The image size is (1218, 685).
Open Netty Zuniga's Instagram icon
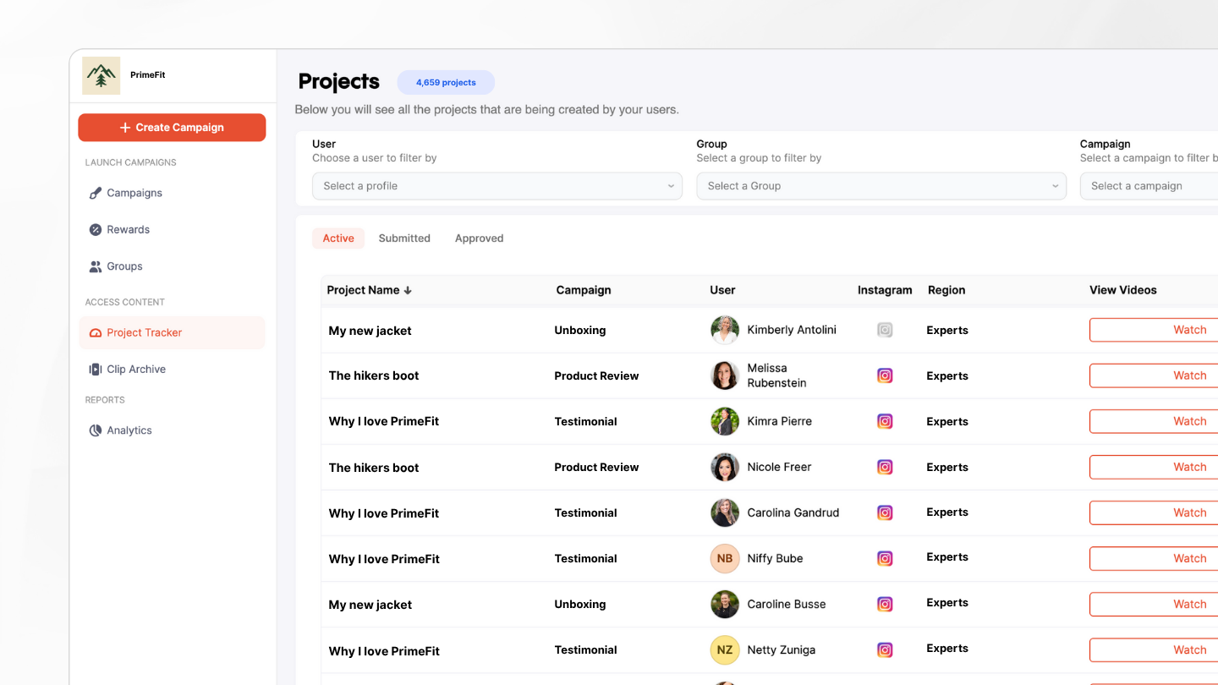click(885, 649)
